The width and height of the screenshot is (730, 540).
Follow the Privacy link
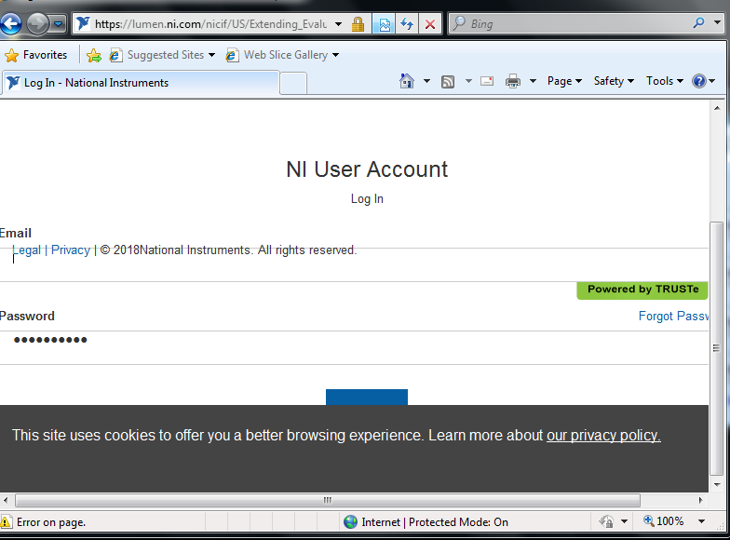click(71, 250)
